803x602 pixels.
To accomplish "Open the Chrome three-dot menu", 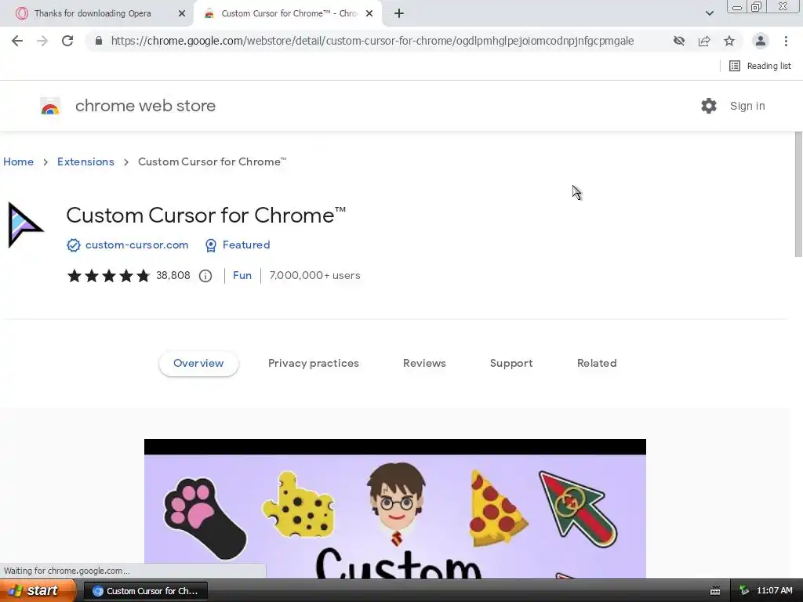I will 786,41.
